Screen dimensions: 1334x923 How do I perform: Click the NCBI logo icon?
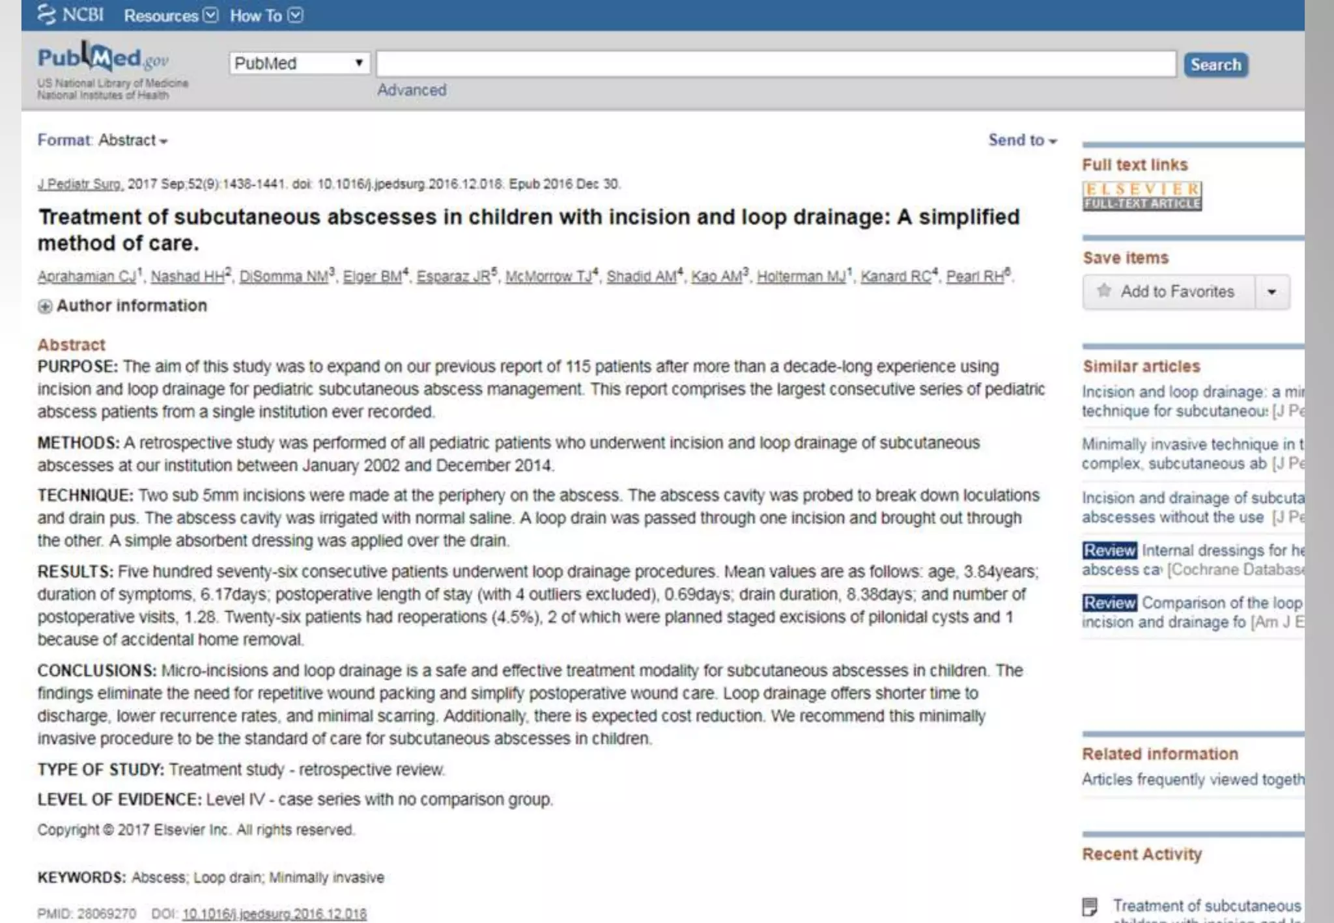click(x=47, y=14)
